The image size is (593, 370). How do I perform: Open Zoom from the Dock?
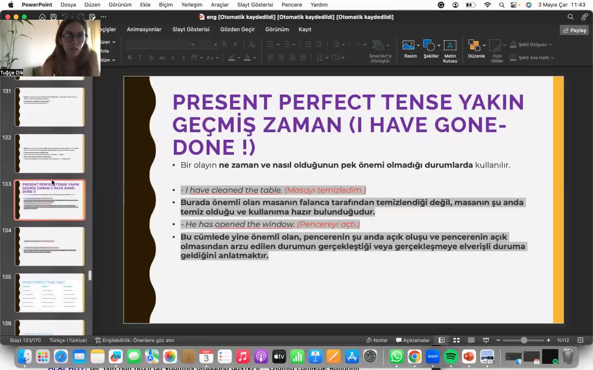(x=433, y=356)
